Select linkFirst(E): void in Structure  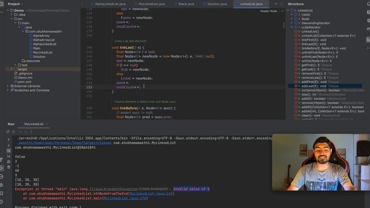314,40
